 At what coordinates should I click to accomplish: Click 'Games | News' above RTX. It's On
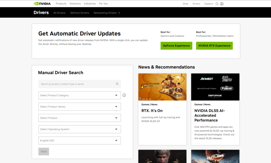149,104
